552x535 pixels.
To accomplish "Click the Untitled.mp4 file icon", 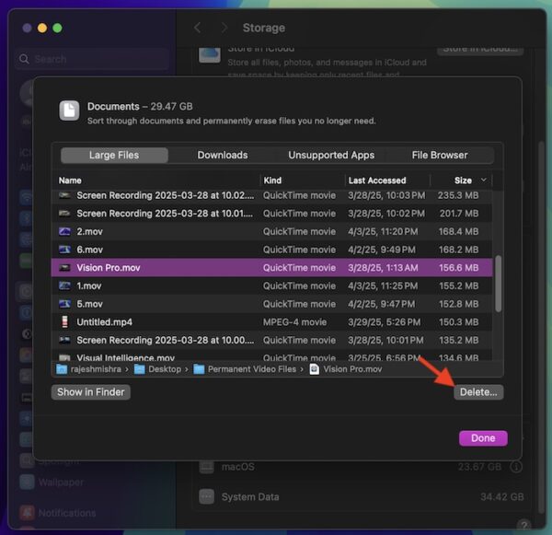I will coord(64,322).
